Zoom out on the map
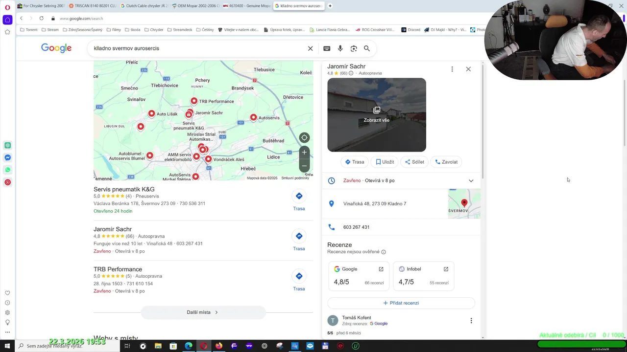The width and height of the screenshot is (627, 352). pyautogui.click(x=304, y=166)
